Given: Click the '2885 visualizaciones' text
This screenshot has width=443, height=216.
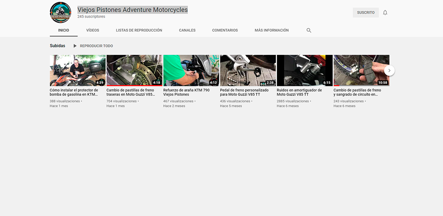Looking at the screenshot, I should (293, 101).
